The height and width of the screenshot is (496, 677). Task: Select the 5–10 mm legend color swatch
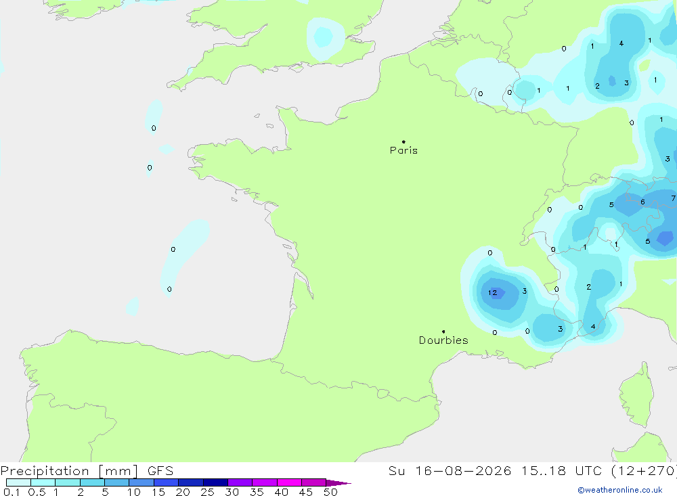pos(116,482)
